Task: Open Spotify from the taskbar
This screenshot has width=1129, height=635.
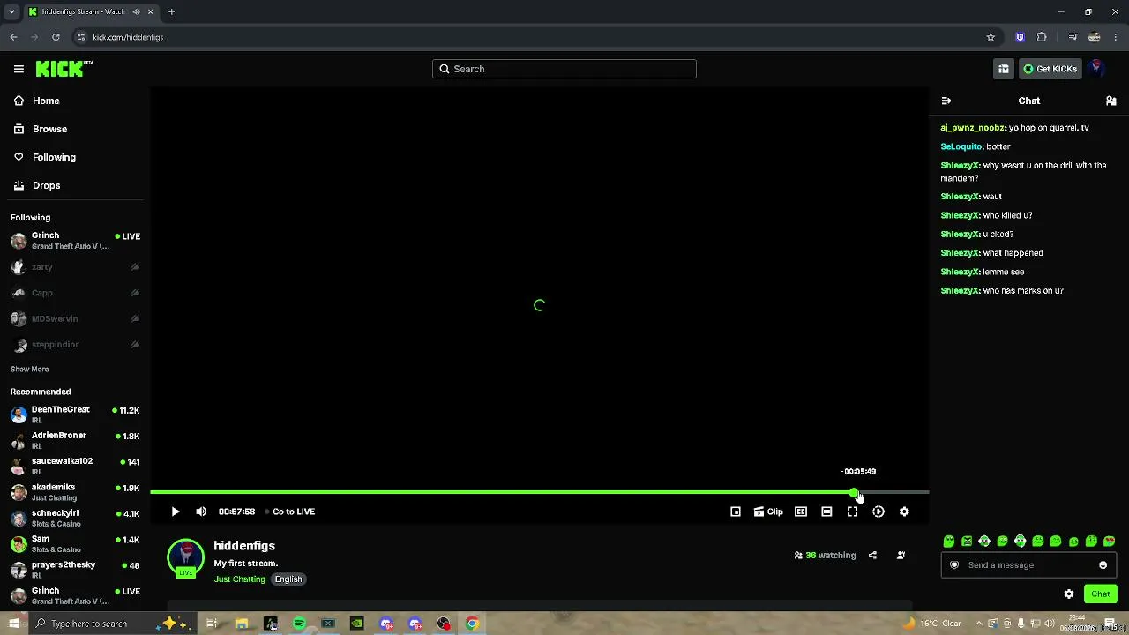Action: click(x=299, y=624)
